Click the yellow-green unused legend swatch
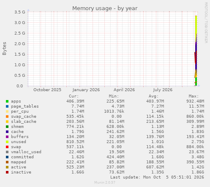Image resolution: width=210 pixels, height=187 pixels. (x=7, y=142)
